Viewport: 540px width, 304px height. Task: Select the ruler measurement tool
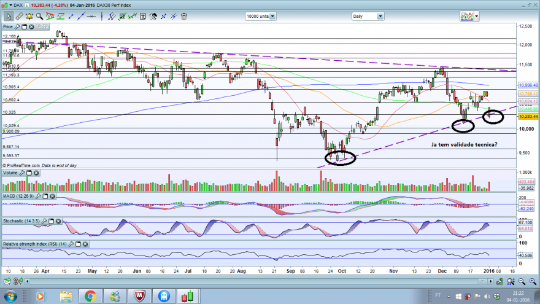click(x=19, y=16)
